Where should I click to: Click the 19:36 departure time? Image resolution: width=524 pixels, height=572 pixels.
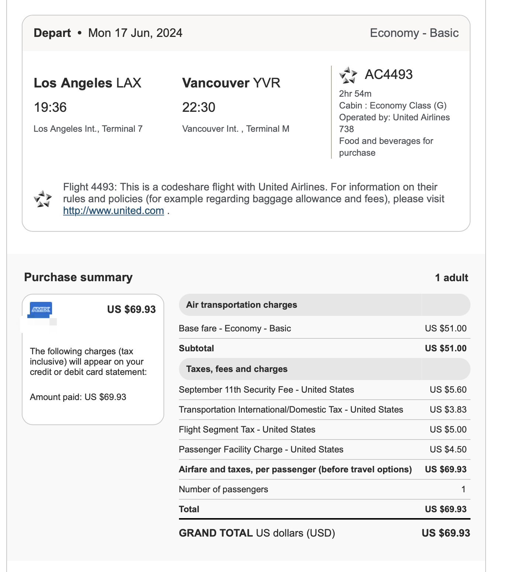[x=50, y=107]
